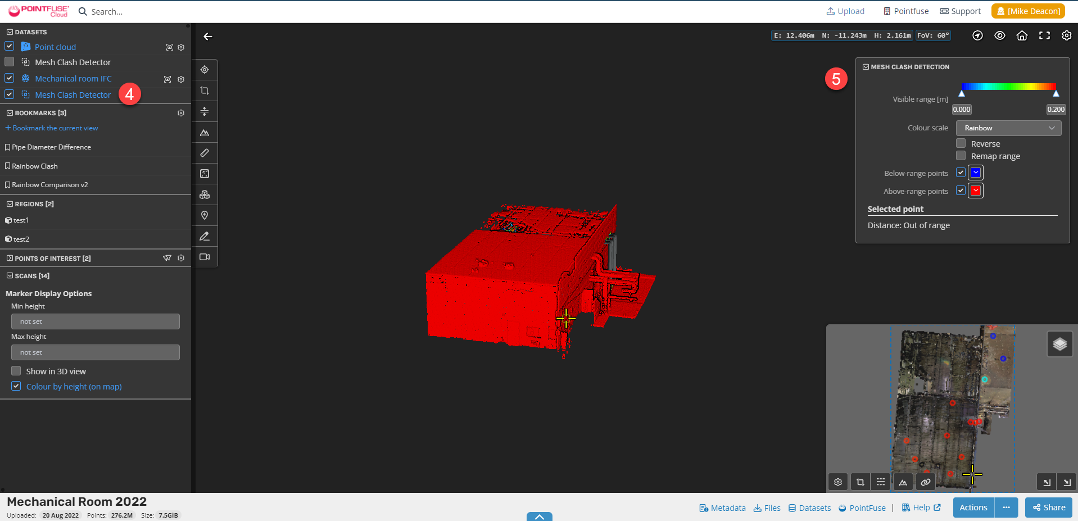Click the map layers icon
1078x521 pixels.
pyautogui.click(x=1059, y=344)
